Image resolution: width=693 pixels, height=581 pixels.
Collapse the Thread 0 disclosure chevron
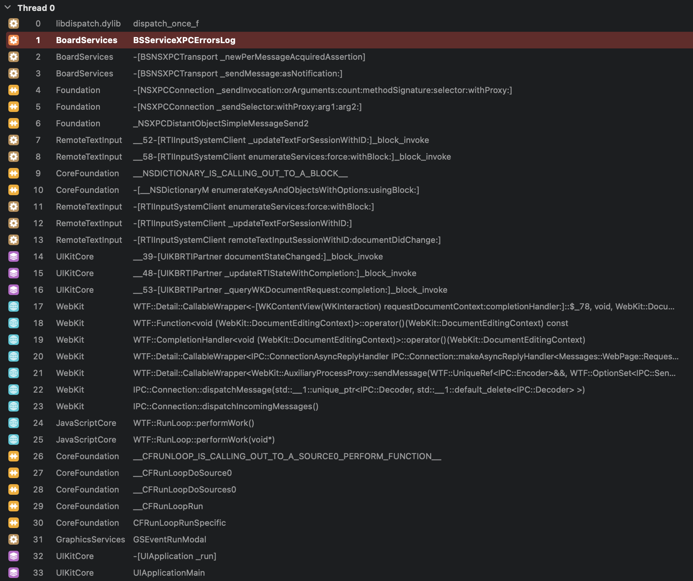(x=8, y=7)
